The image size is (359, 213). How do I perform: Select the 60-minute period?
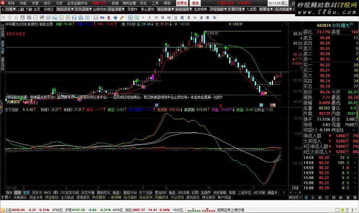click(169, 17)
